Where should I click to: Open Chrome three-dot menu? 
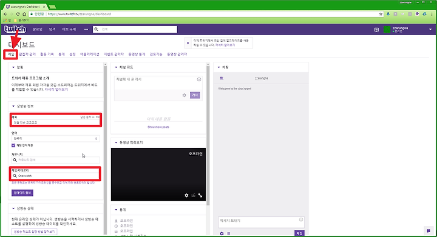click(432, 14)
